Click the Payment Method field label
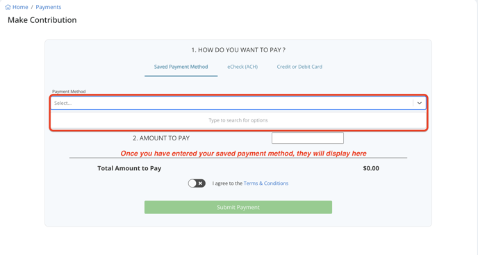 (x=69, y=91)
